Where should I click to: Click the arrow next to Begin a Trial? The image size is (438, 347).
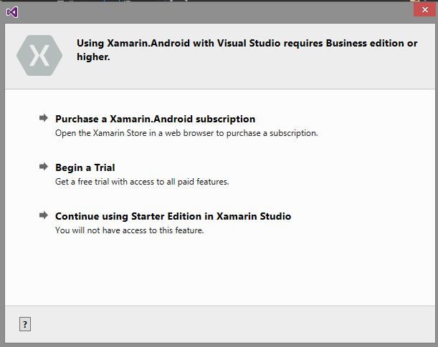point(44,167)
